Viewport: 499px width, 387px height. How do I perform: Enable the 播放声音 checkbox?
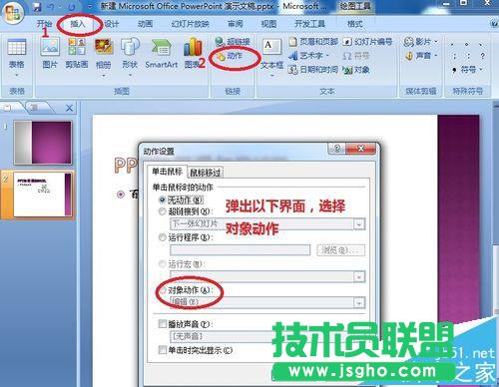tap(163, 323)
